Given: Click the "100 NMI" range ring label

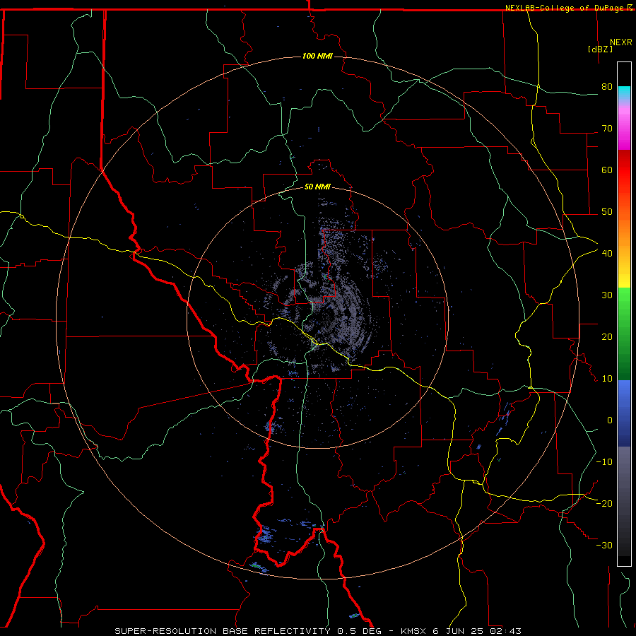Looking at the screenshot, I should coord(317,56).
